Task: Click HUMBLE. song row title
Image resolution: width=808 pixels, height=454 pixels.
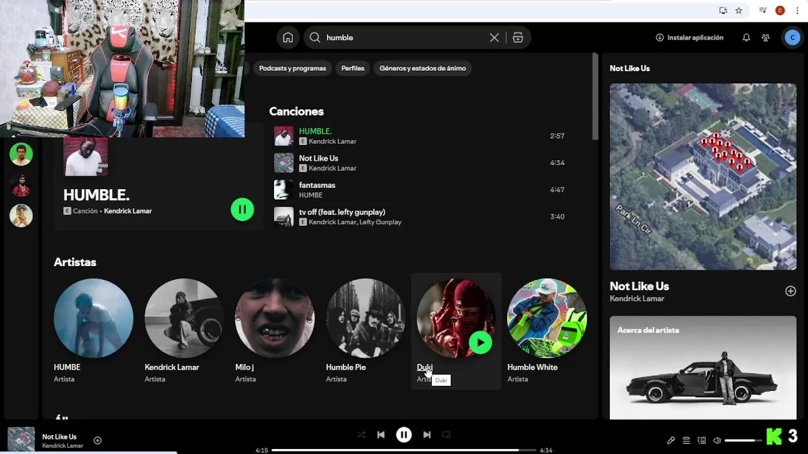Action: point(315,131)
